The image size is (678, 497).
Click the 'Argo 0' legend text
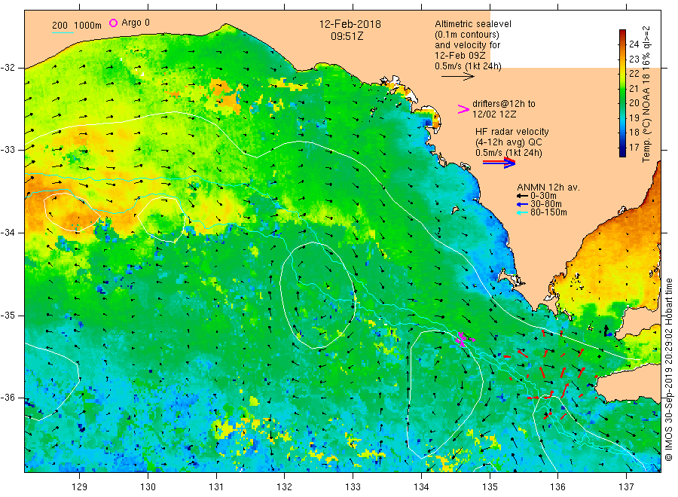coord(136,23)
